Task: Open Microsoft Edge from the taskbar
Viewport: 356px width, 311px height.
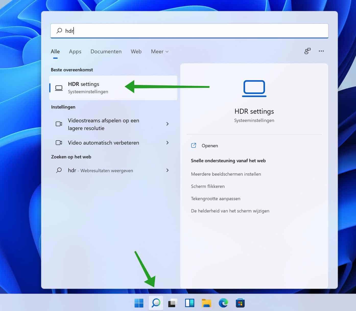Action: (223, 303)
